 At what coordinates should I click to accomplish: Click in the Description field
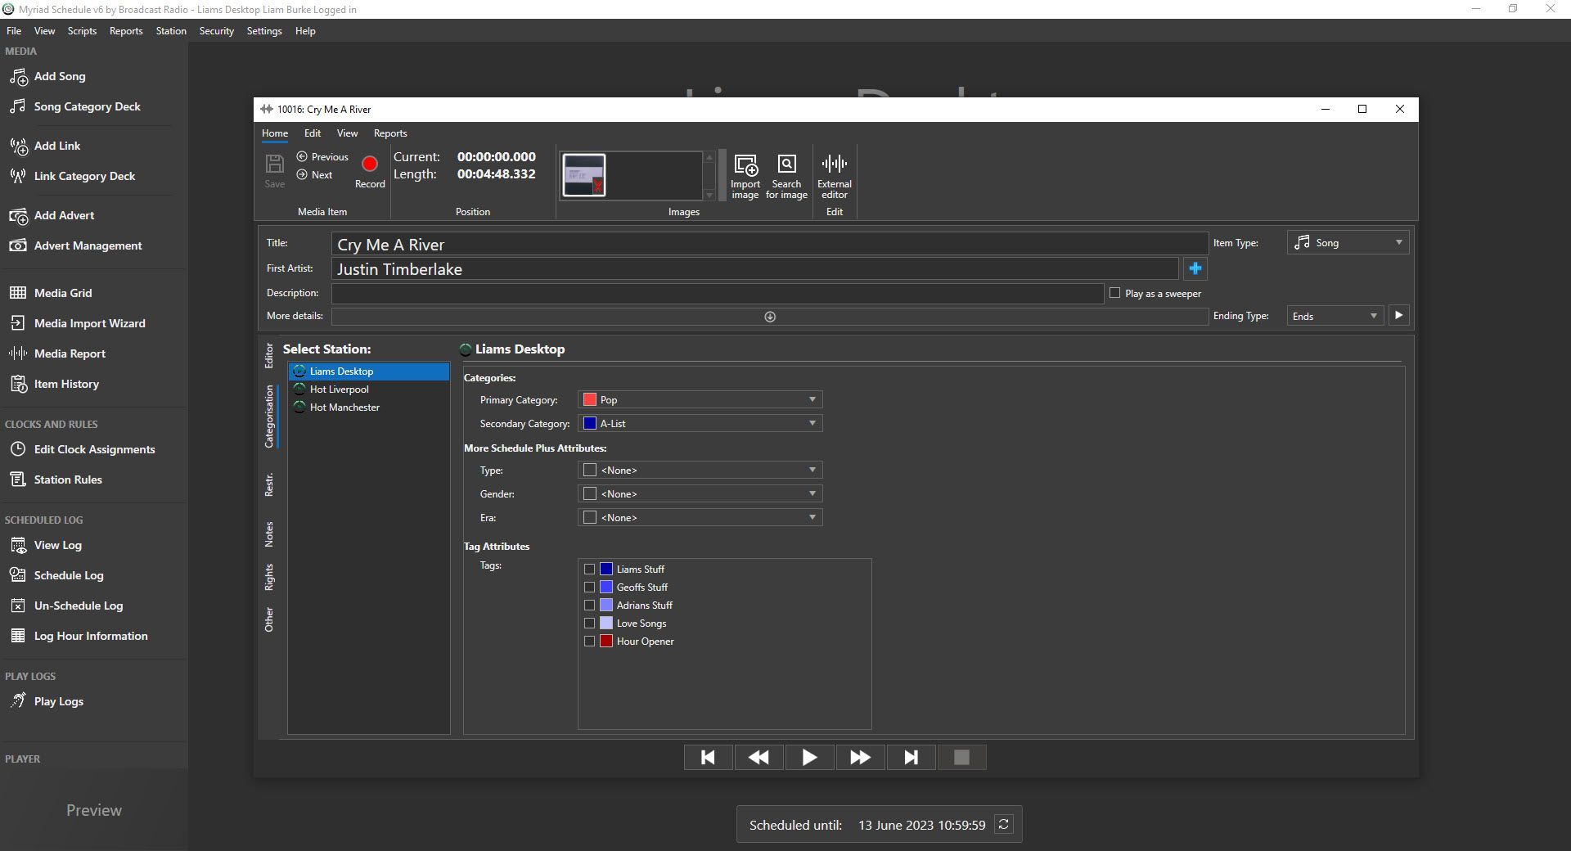pos(718,293)
